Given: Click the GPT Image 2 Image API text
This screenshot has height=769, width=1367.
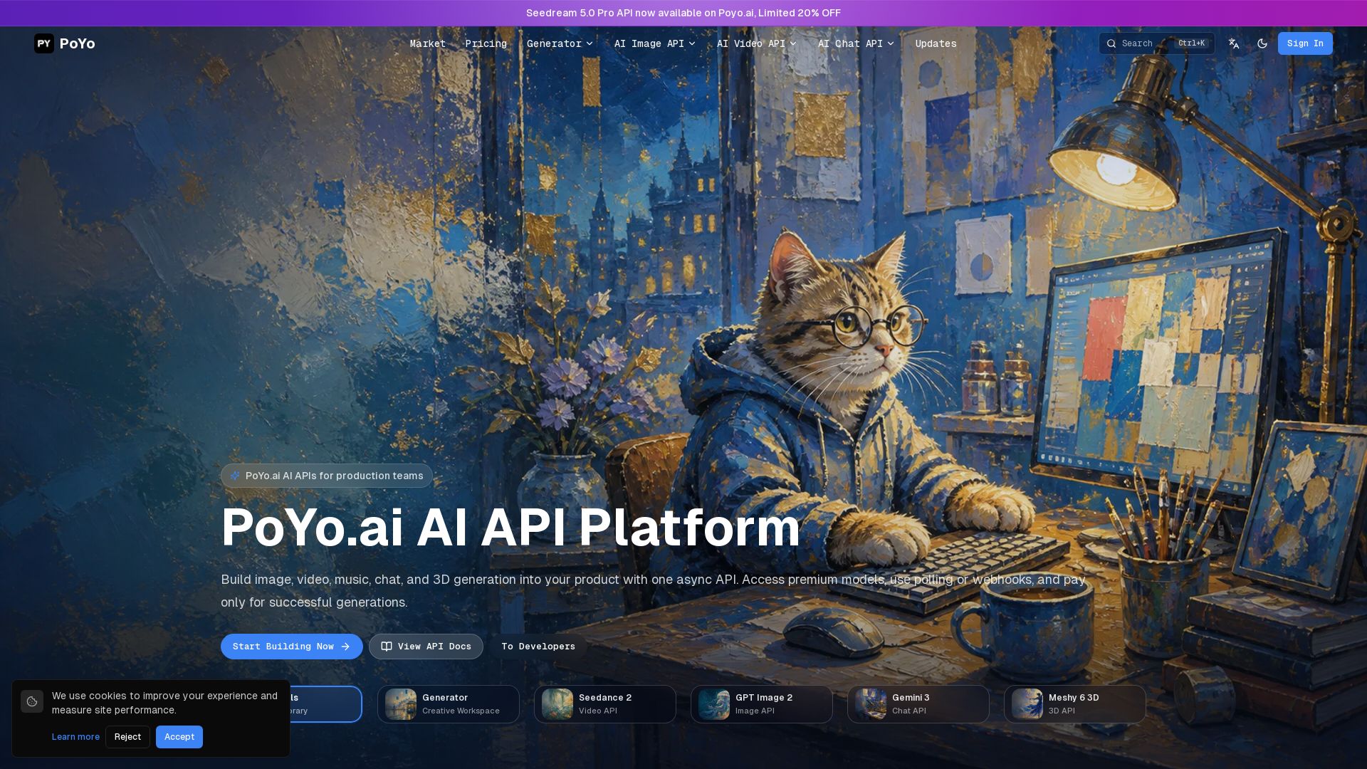Looking at the screenshot, I should (764, 704).
